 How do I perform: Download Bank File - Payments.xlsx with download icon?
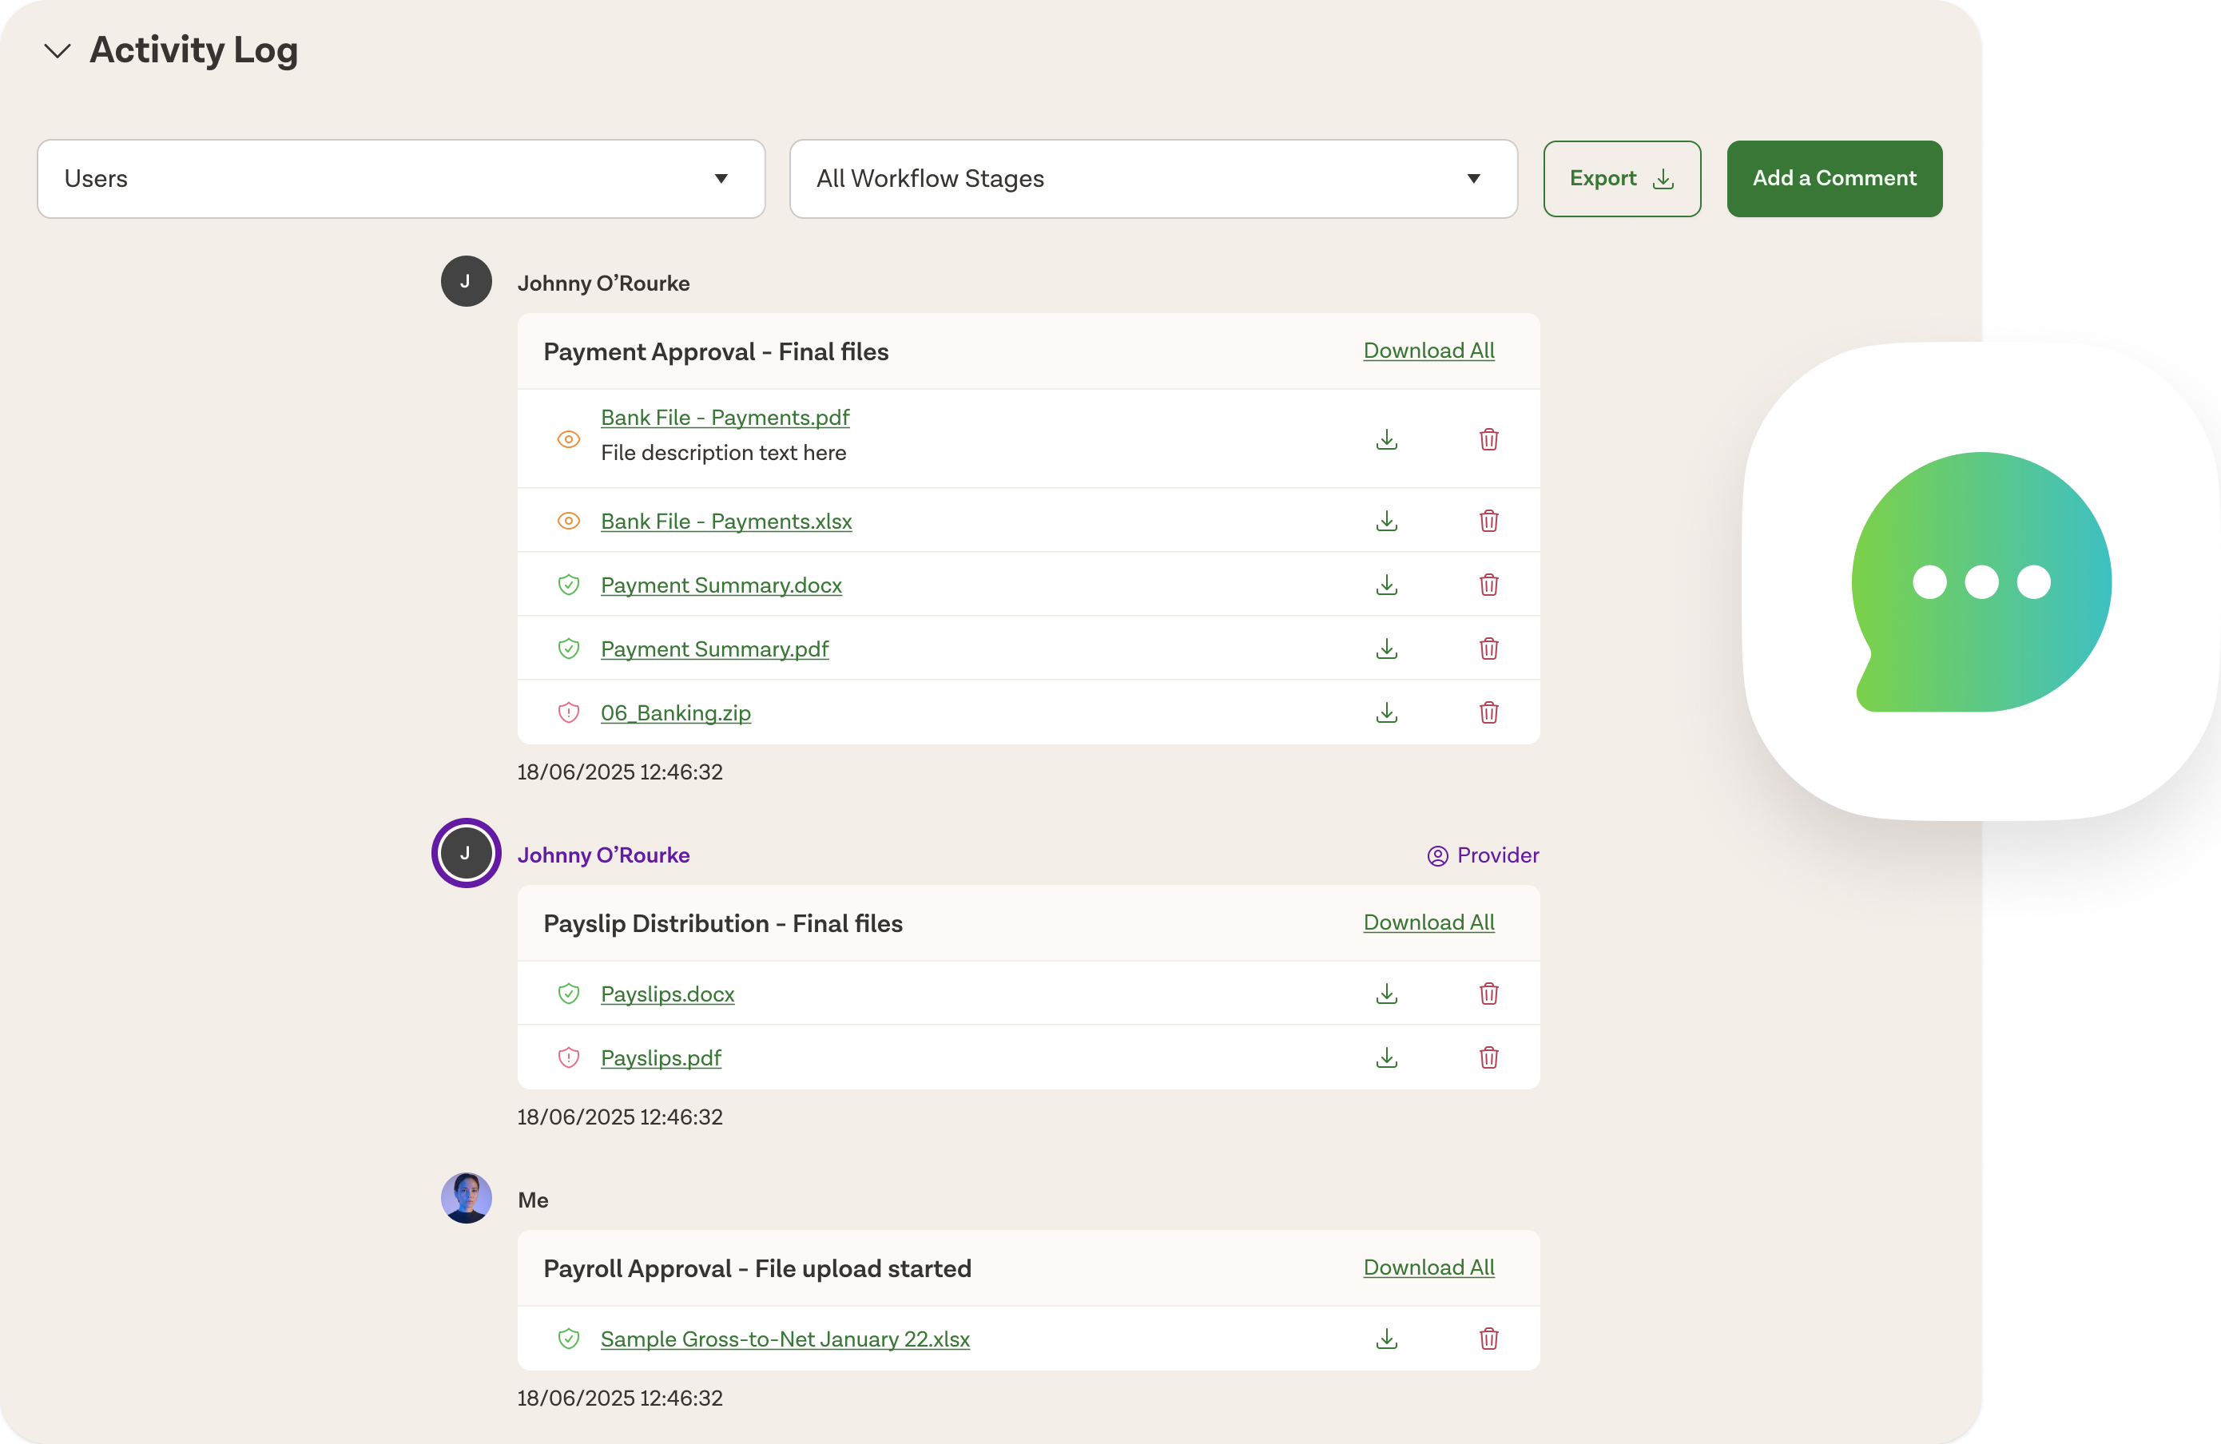pos(1387,521)
